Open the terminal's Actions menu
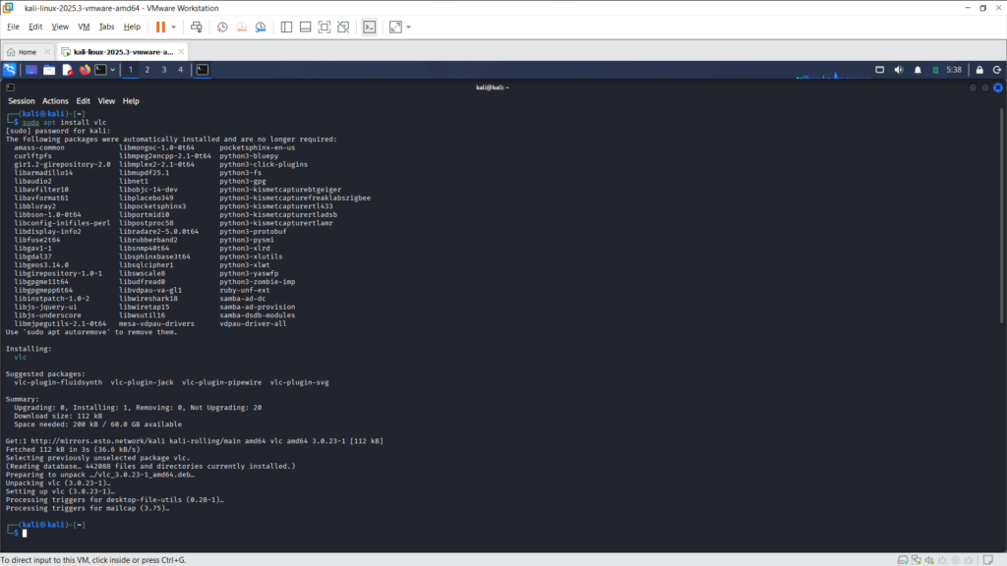Viewport: 1007px width, 566px height. pyautogui.click(x=55, y=101)
